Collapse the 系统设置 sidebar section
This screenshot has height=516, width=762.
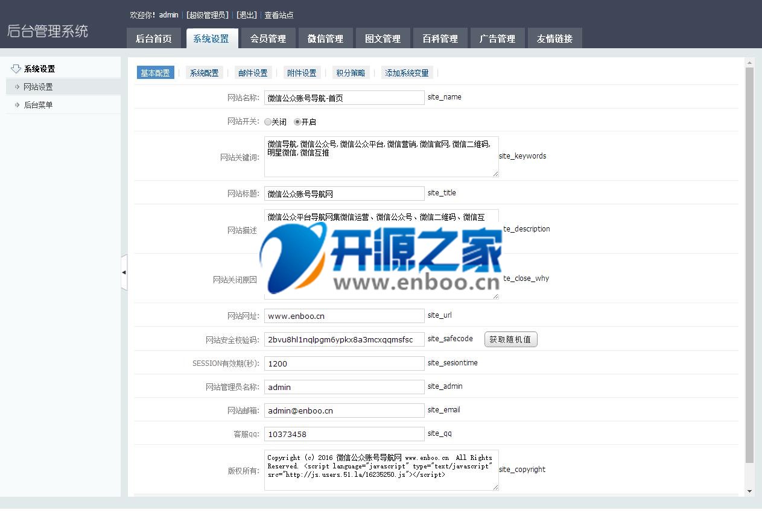40,69
